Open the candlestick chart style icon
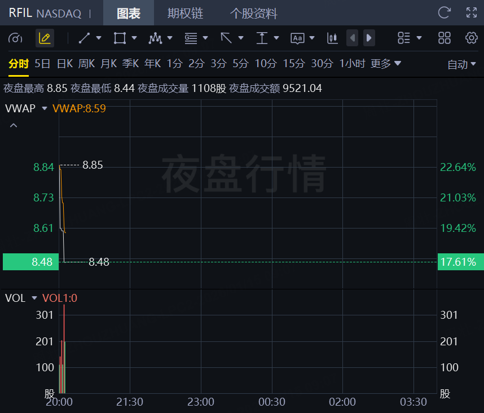Image resolution: width=484 pixels, height=413 pixels. coord(332,38)
